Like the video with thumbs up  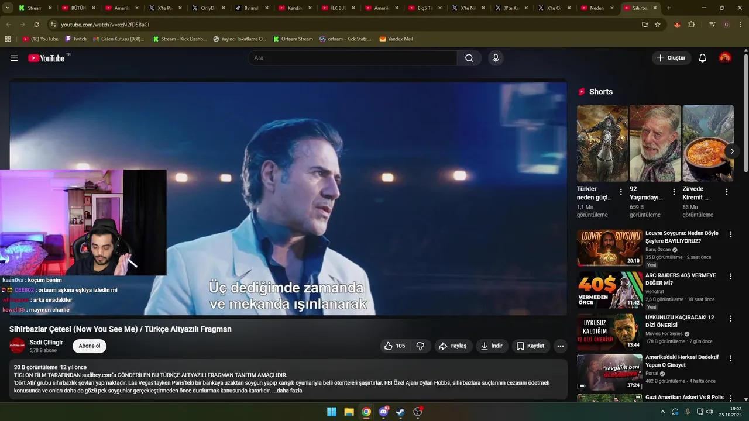[x=394, y=346]
